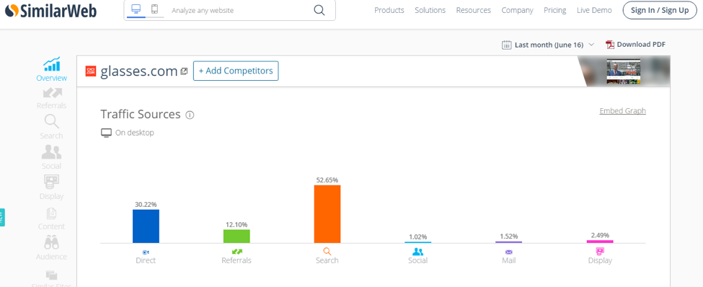The width and height of the screenshot is (703, 287).
Task: Switch to mobile analysis mode
Action: coord(155,9)
